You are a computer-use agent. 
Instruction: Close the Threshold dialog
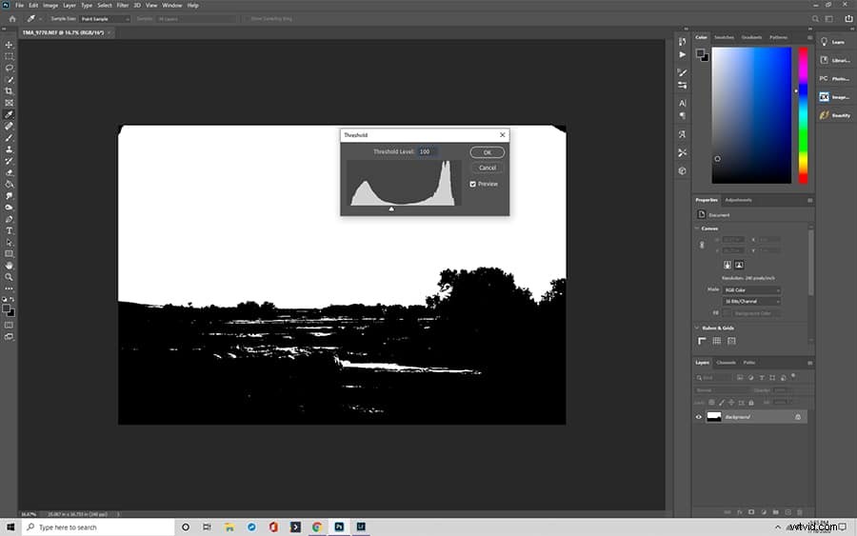click(502, 135)
